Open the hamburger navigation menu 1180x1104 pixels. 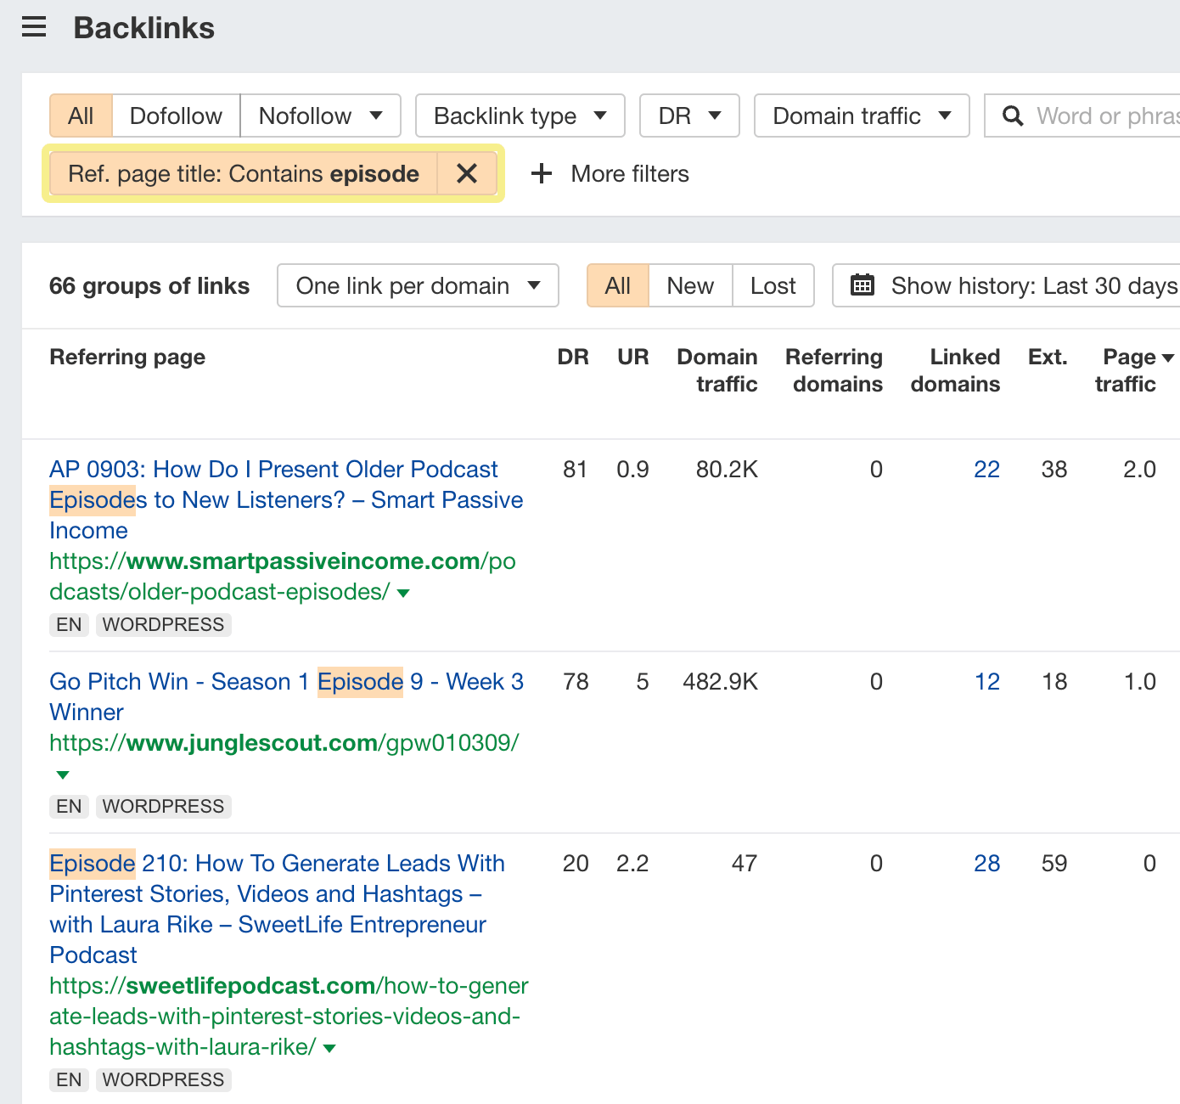pyautogui.click(x=33, y=26)
